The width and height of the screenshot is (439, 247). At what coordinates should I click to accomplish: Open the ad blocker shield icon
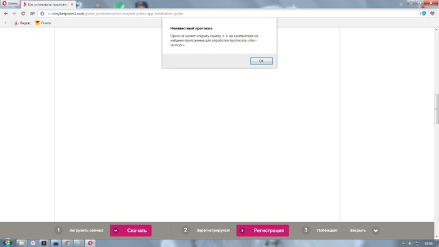pos(423,13)
